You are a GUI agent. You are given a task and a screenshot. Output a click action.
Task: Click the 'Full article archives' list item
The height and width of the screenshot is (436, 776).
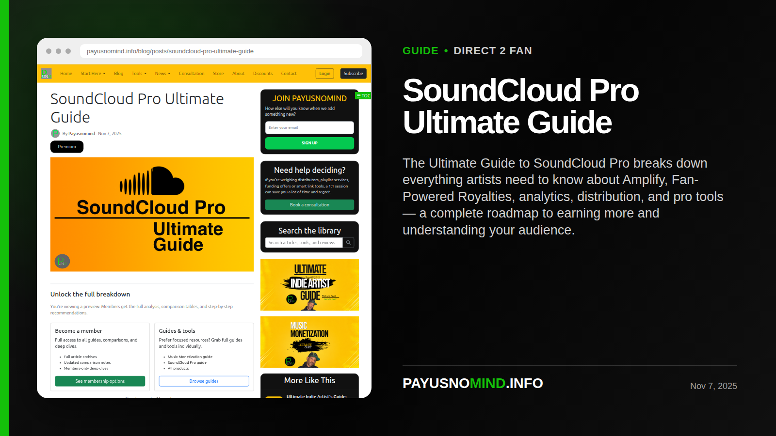(80, 357)
